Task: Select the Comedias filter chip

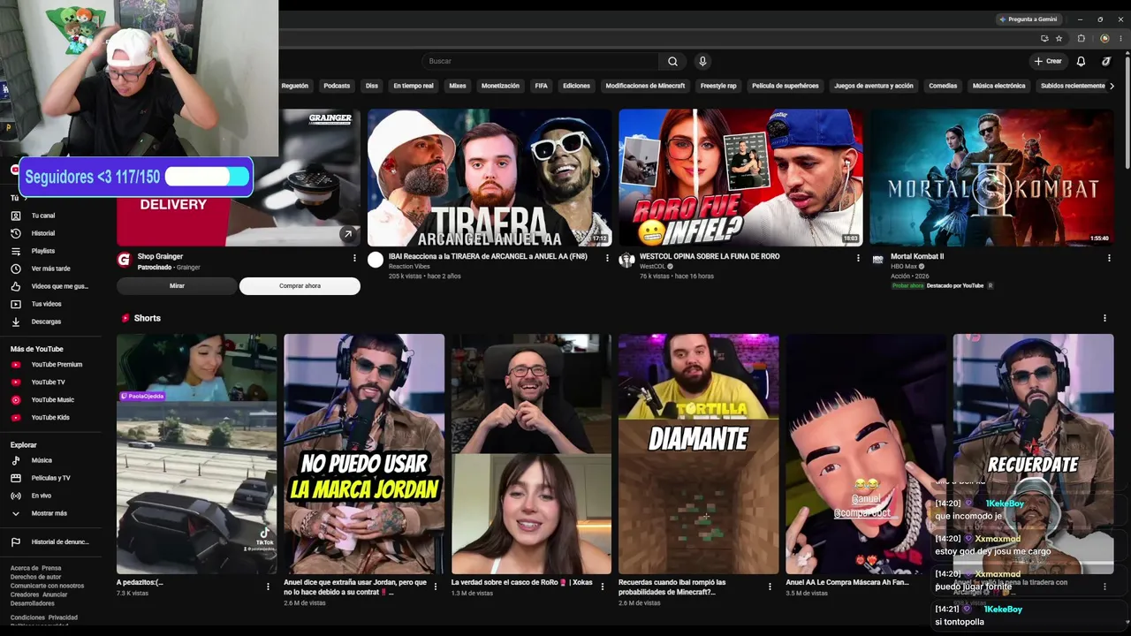Action: (943, 86)
